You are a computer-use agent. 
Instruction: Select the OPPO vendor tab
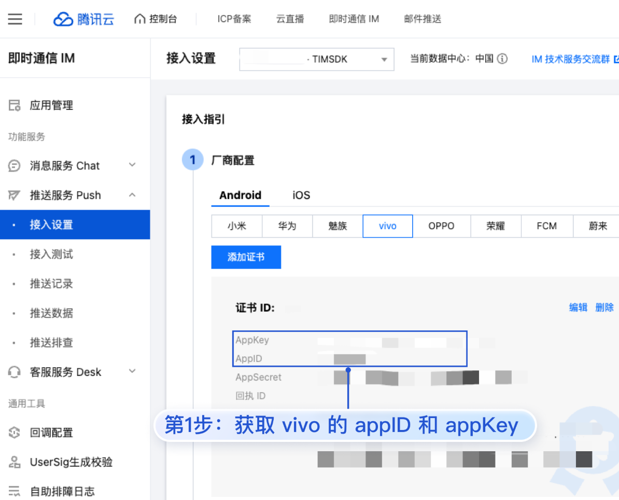click(x=441, y=226)
